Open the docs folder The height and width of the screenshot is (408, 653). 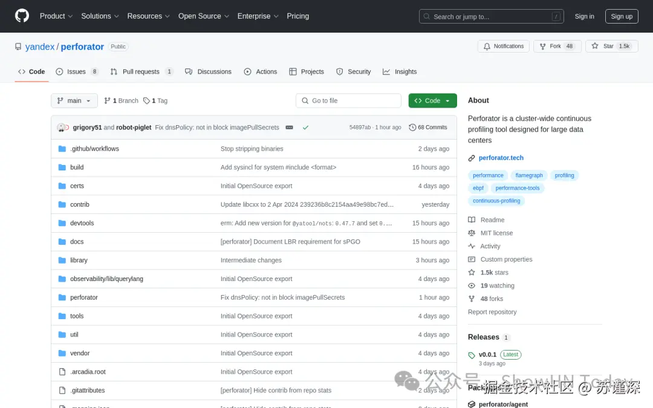[77, 242]
